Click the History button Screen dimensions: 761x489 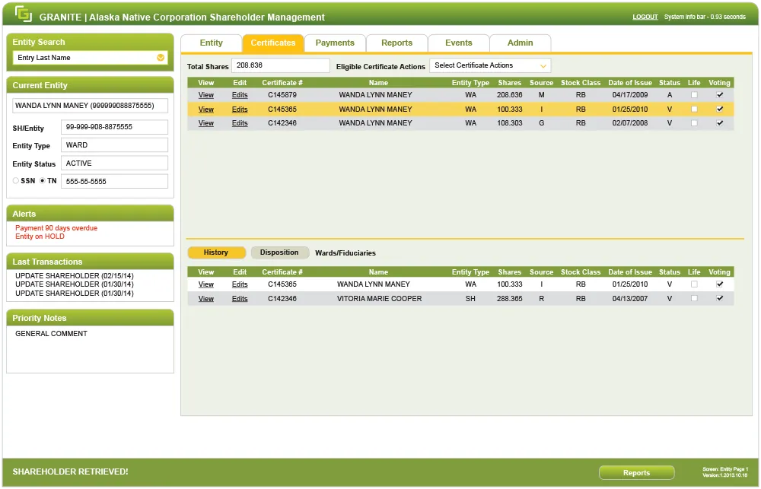(216, 252)
